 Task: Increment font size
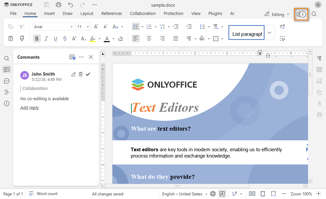[96, 27]
